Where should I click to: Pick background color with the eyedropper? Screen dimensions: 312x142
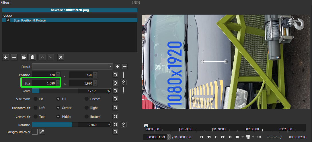click(42, 132)
